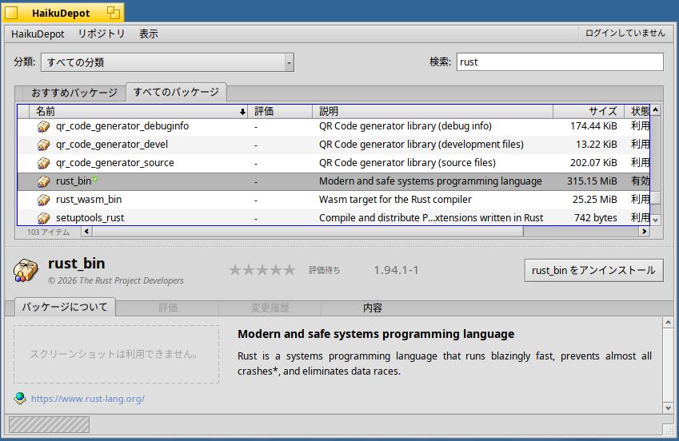Click the rust_bin package icon in list
Image resolution: width=679 pixels, height=441 pixels.
point(44,181)
